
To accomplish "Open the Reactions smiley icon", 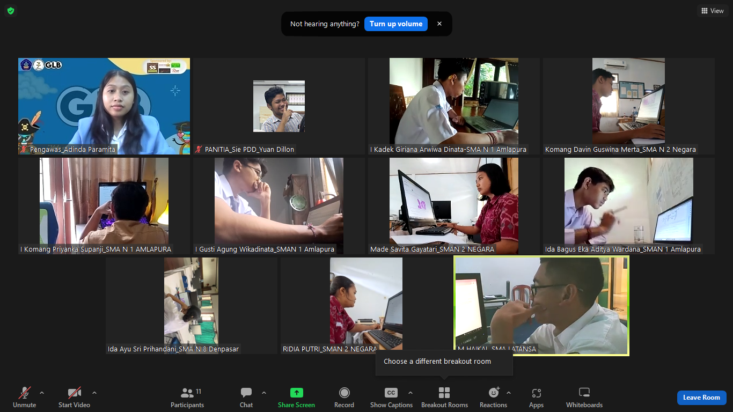I will point(493,393).
